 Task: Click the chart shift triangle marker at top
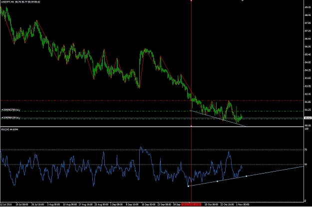[242, 0]
